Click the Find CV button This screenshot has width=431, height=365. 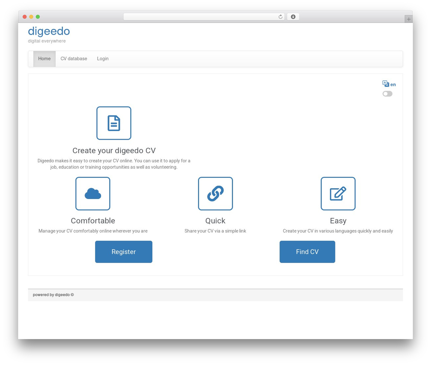coord(307,252)
